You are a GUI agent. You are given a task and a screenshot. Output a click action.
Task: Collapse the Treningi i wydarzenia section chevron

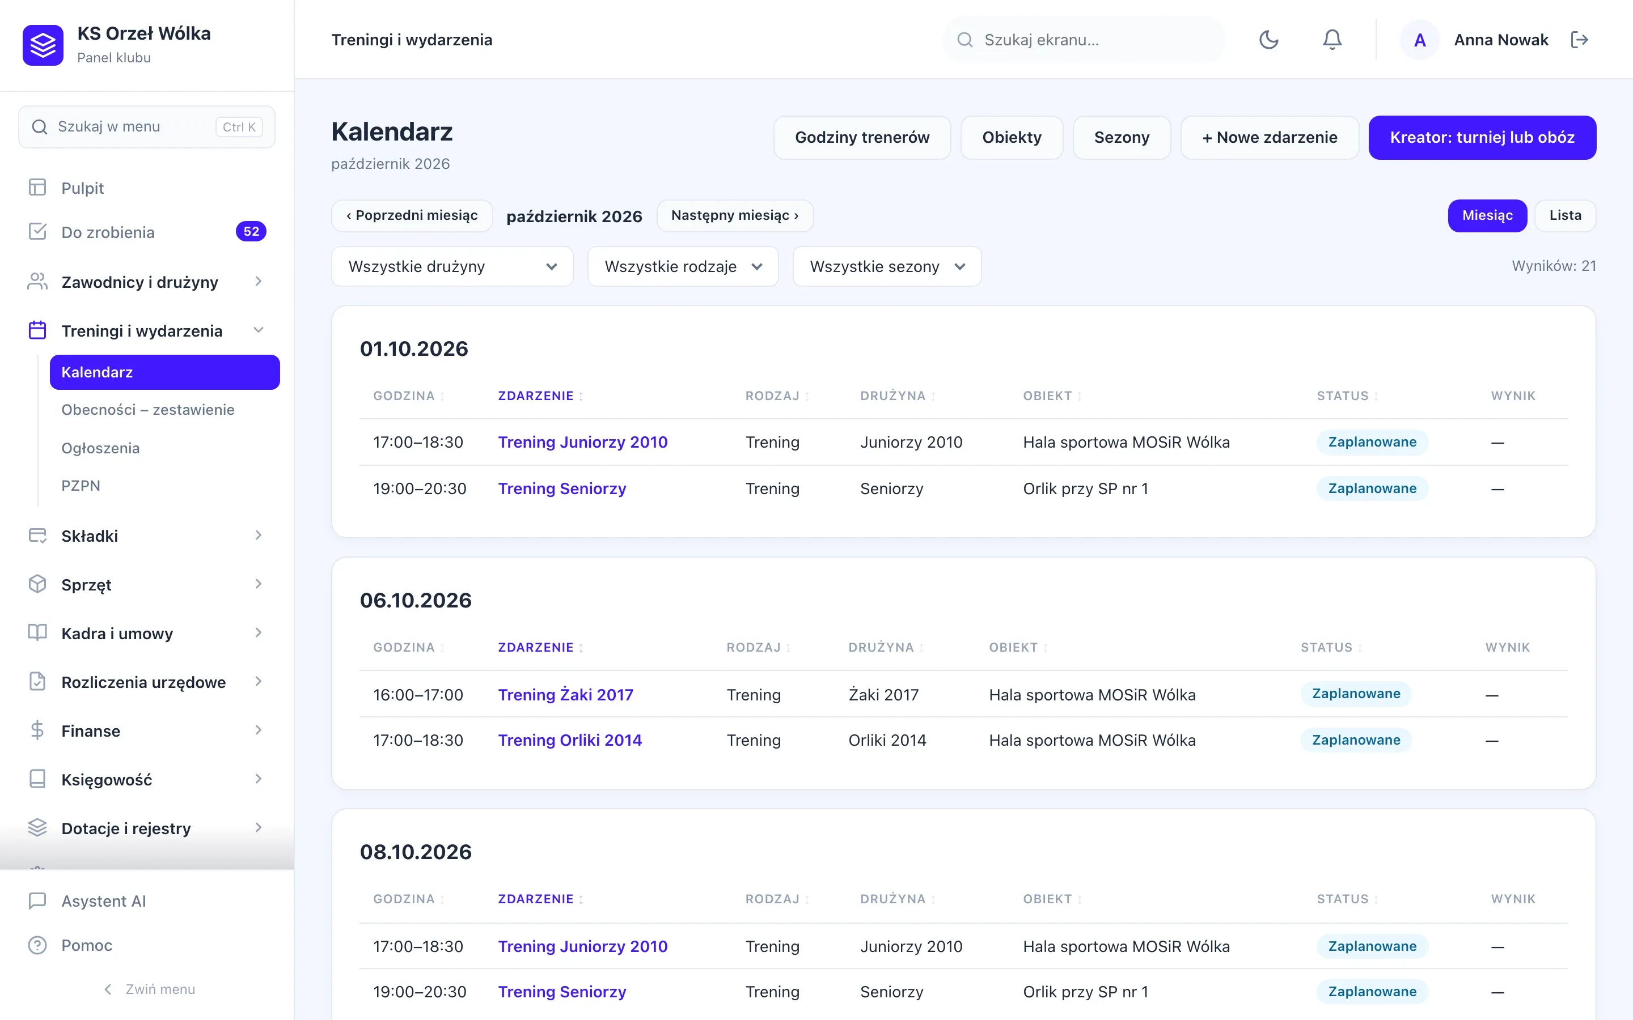[259, 330]
